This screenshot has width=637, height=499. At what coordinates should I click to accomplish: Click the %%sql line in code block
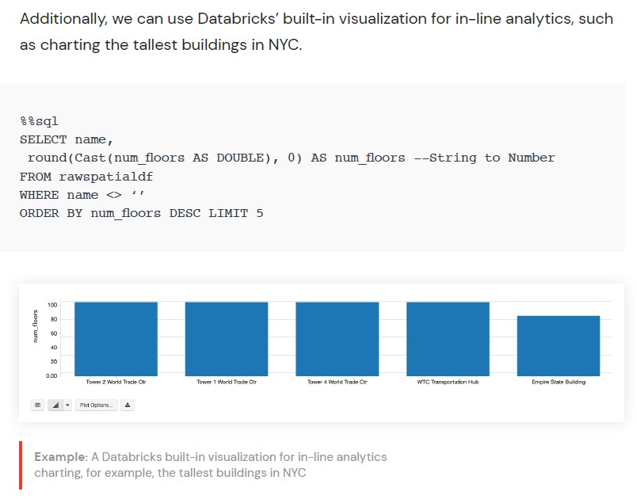(39, 121)
